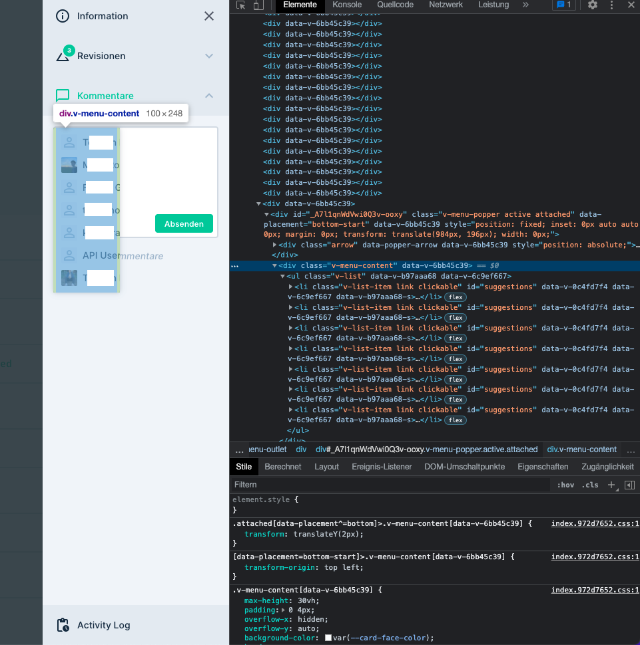Screen dimensions: 640x645
Task: Click the Kommentare speech bubble icon
Action: coord(63,96)
